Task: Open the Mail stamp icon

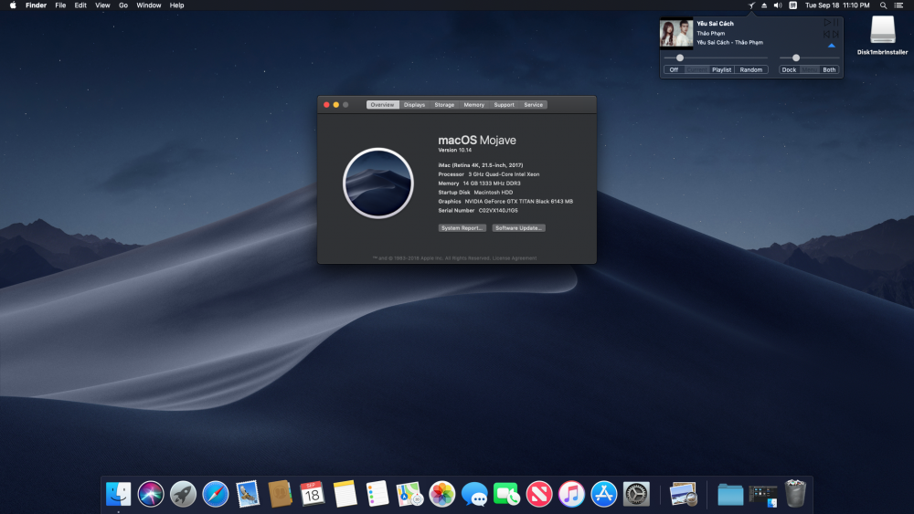Action: [248, 494]
